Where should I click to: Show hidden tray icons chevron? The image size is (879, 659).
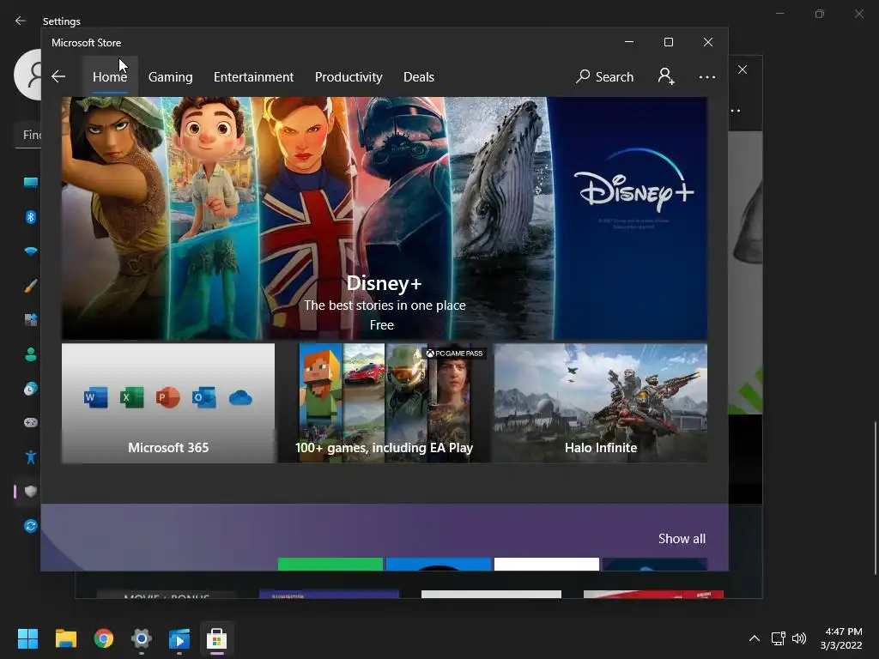[755, 638]
